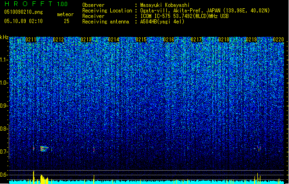Click the 0217 time marker

click(x=196, y=40)
